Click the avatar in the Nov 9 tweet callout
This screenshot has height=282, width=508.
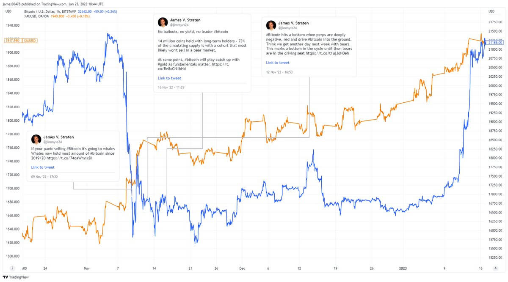click(36, 139)
